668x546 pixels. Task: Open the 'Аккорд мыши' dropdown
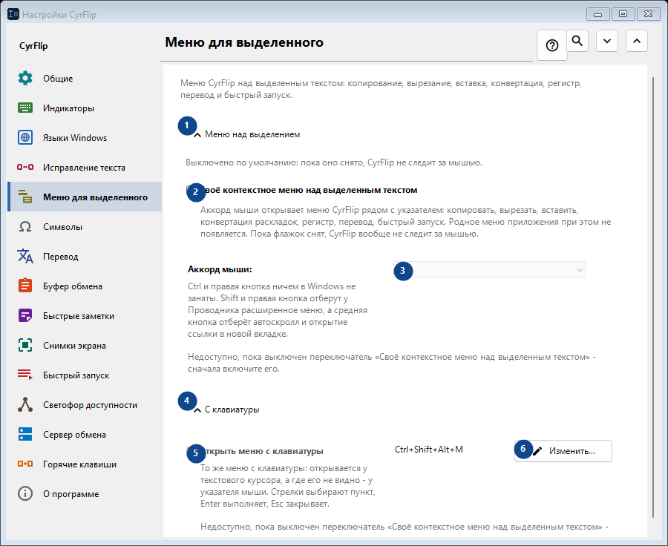pyautogui.click(x=490, y=270)
